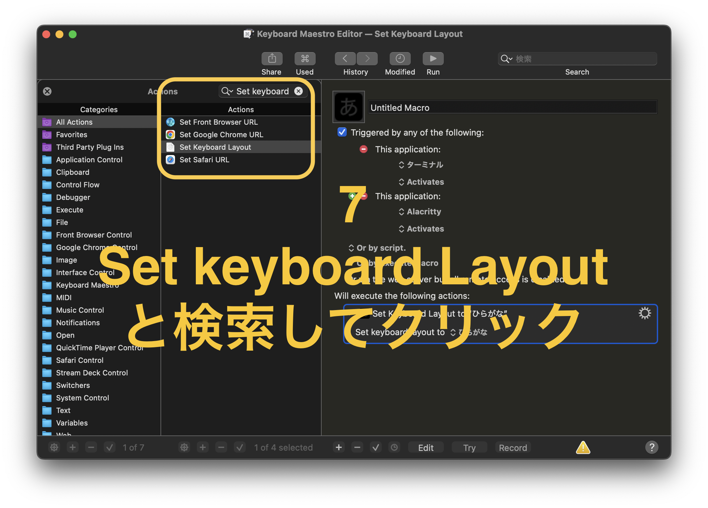Viewport: 708px width, 508px height.
Task: Toggle Triggered by any of the following checkbox
Action: (342, 132)
